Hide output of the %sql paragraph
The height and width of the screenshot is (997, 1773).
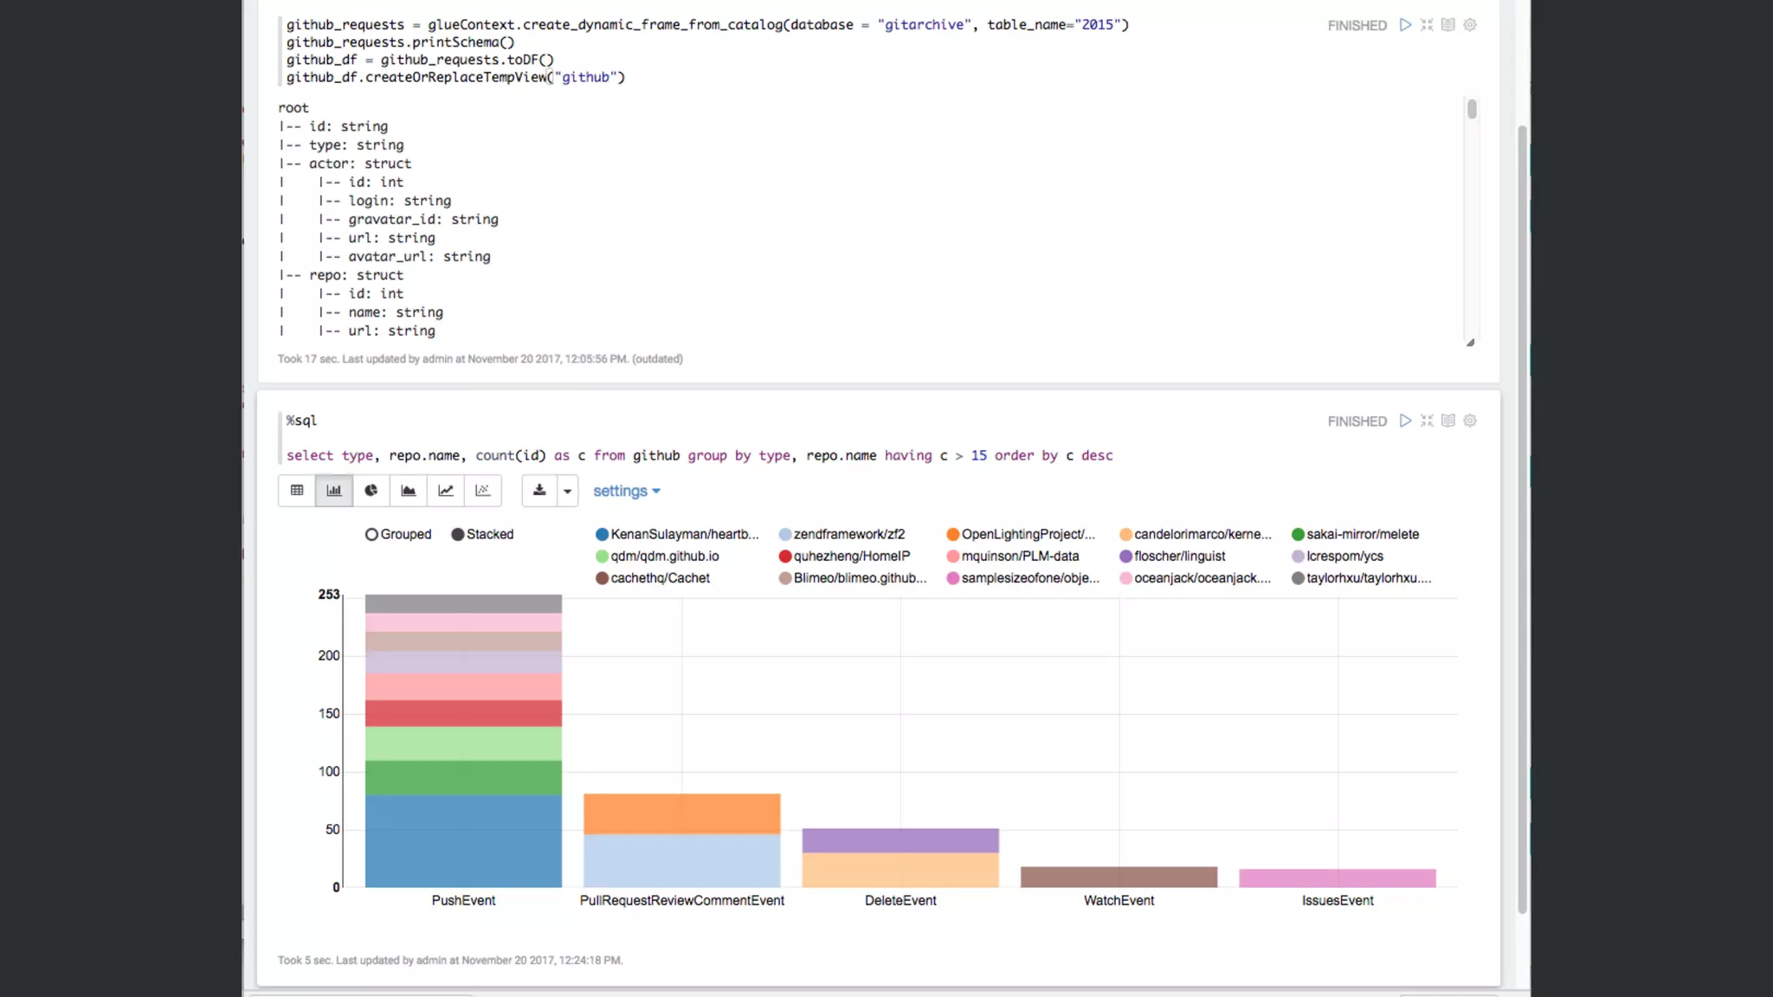click(1448, 421)
